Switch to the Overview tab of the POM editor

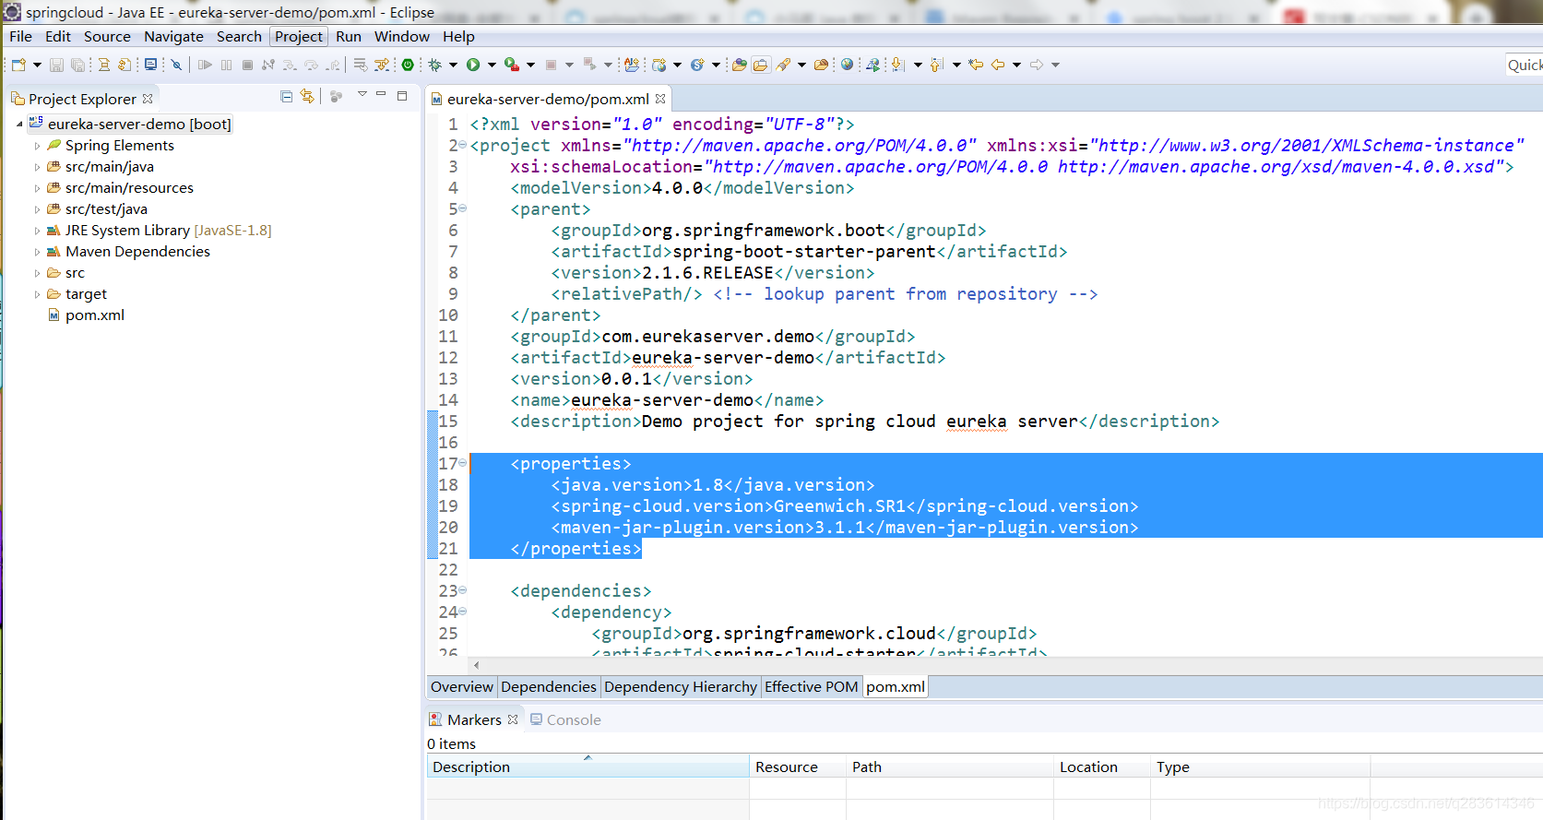point(462,687)
